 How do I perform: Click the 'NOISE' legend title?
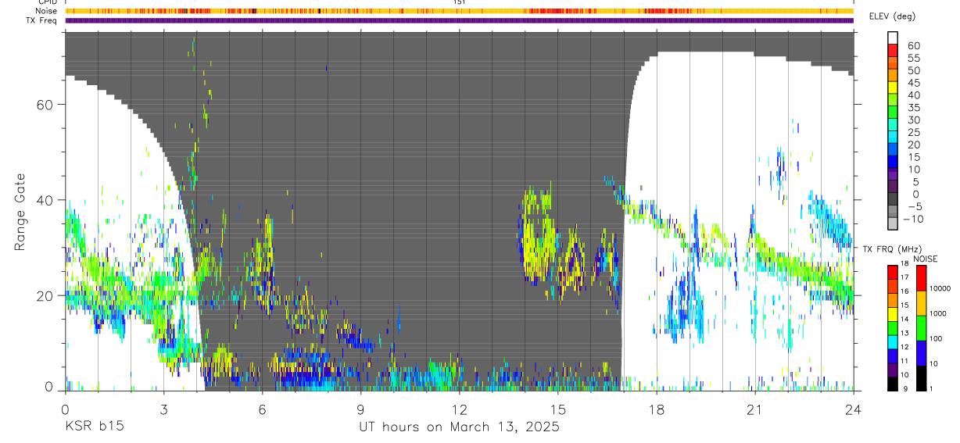tap(925, 259)
